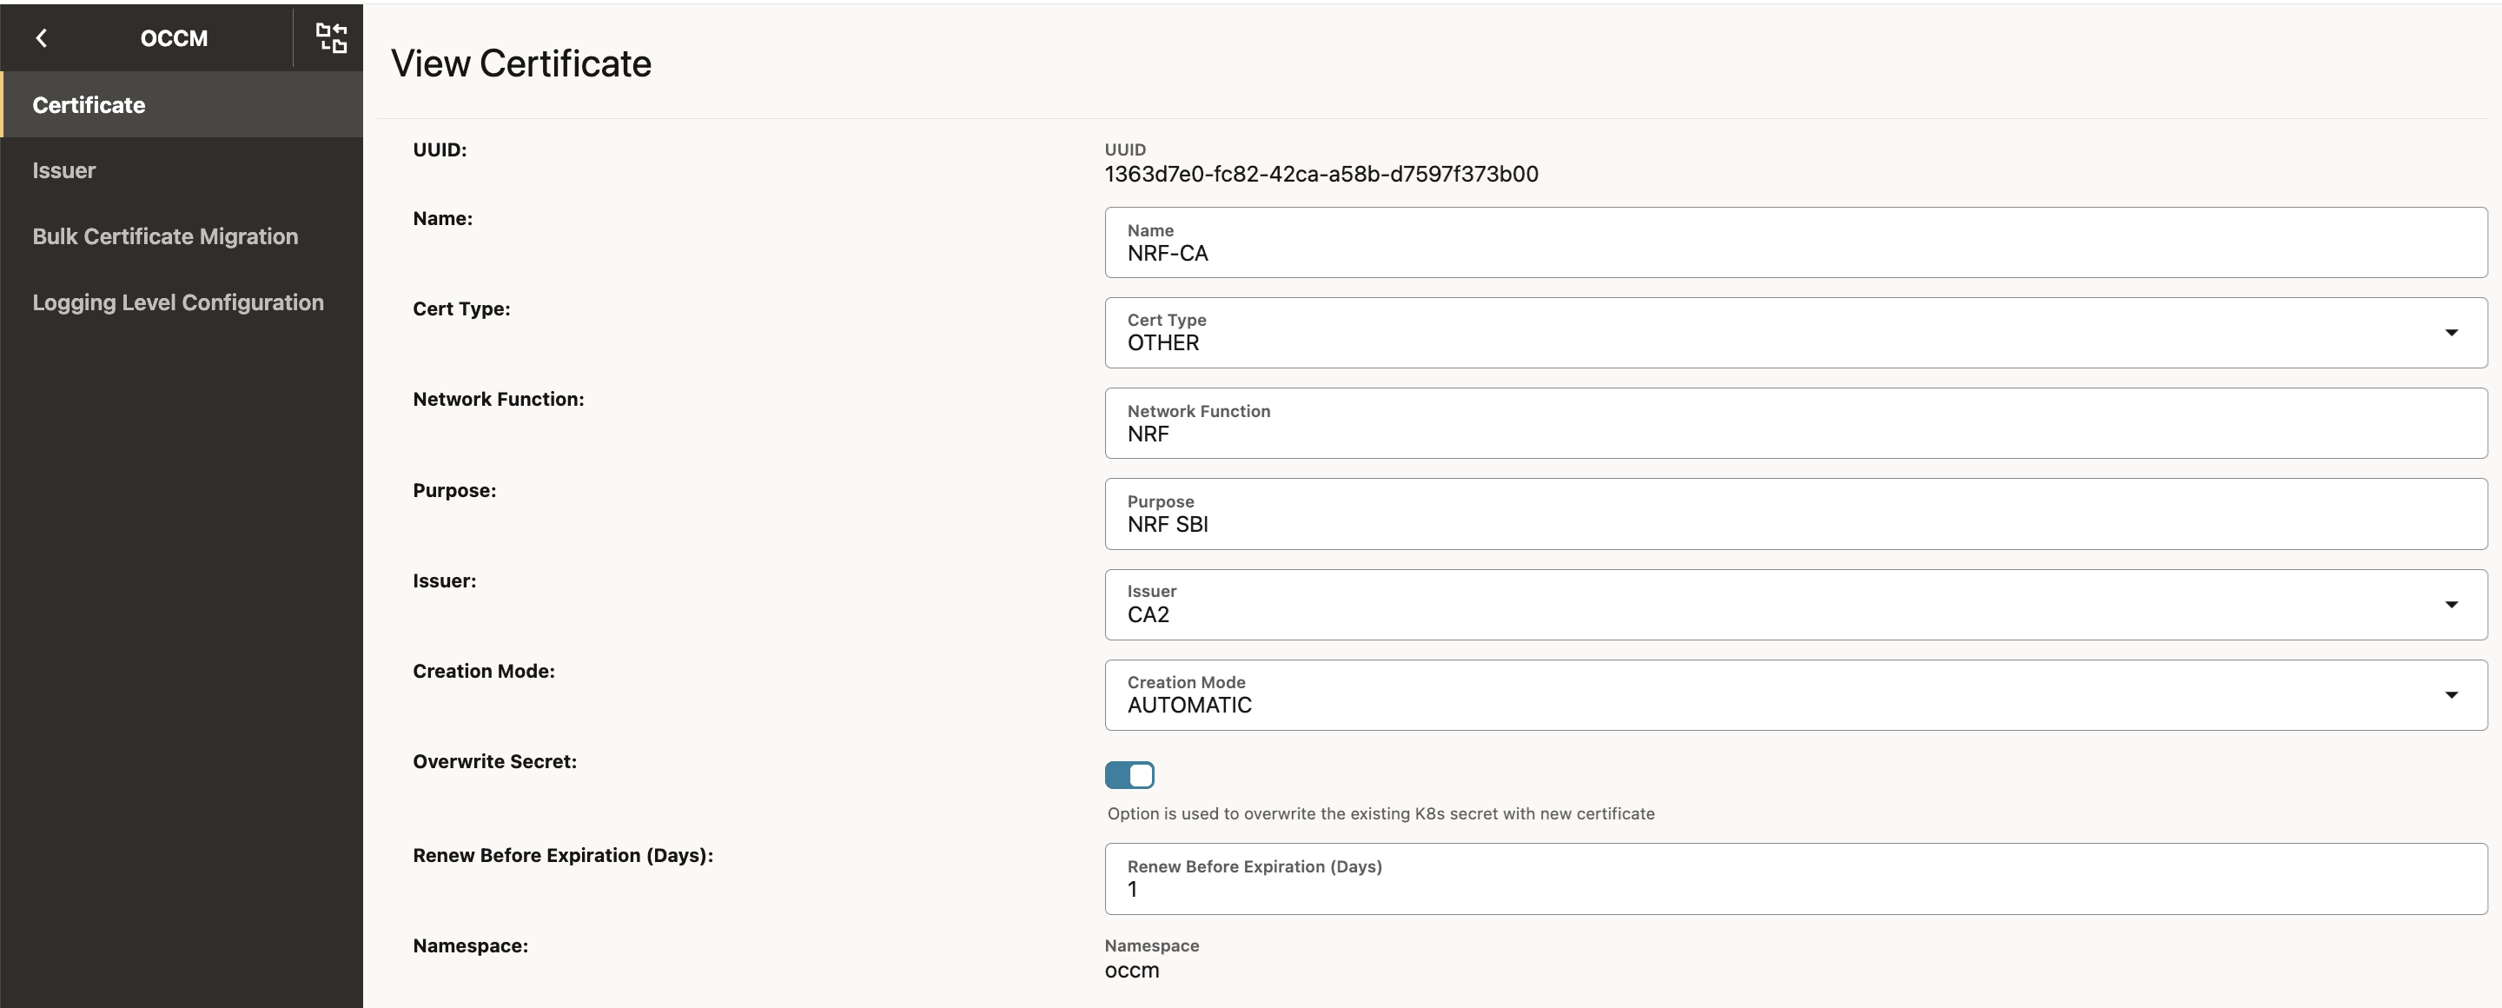Open the Issuer sidebar menu item
The height and width of the screenshot is (1008, 2502).
(64, 171)
